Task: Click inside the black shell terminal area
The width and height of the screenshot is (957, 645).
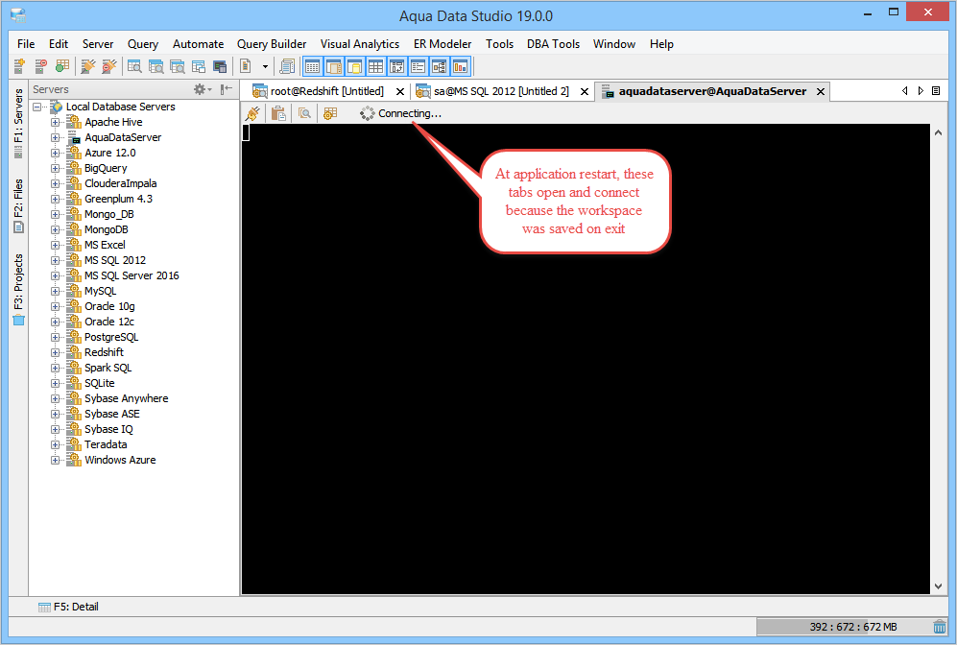Action: point(586,359)
